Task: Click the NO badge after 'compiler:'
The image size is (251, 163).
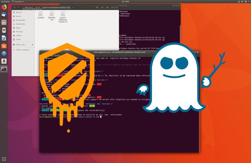Action: pyautogui.click(x=99, y=97)
